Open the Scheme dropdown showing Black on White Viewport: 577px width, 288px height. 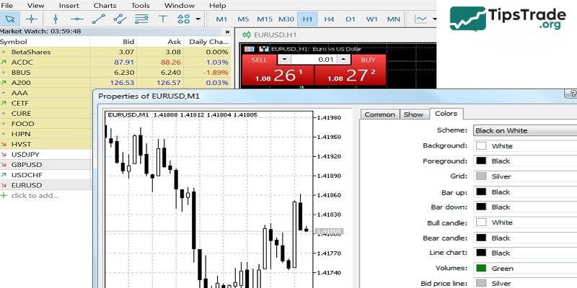[x=523, y=130]
